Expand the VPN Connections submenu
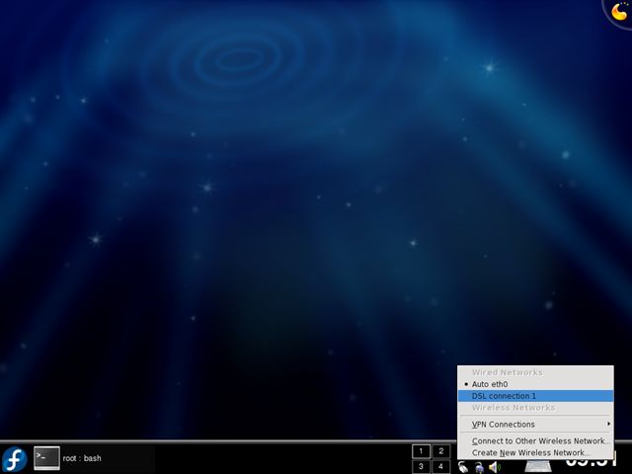 (535, 425)
